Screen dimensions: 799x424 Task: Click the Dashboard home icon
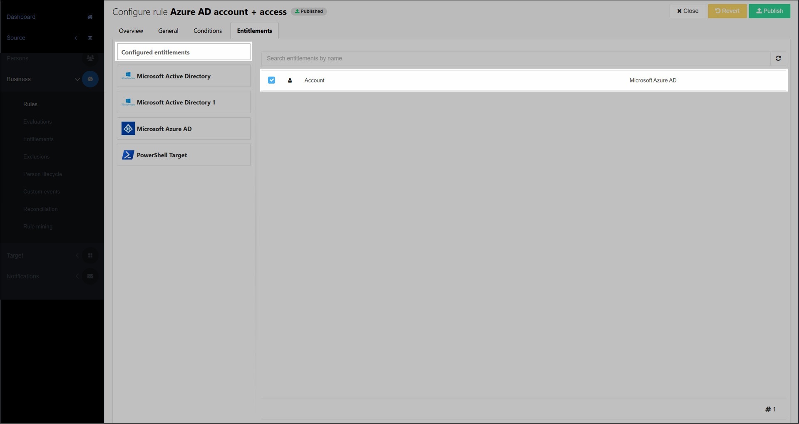(90, 17)
